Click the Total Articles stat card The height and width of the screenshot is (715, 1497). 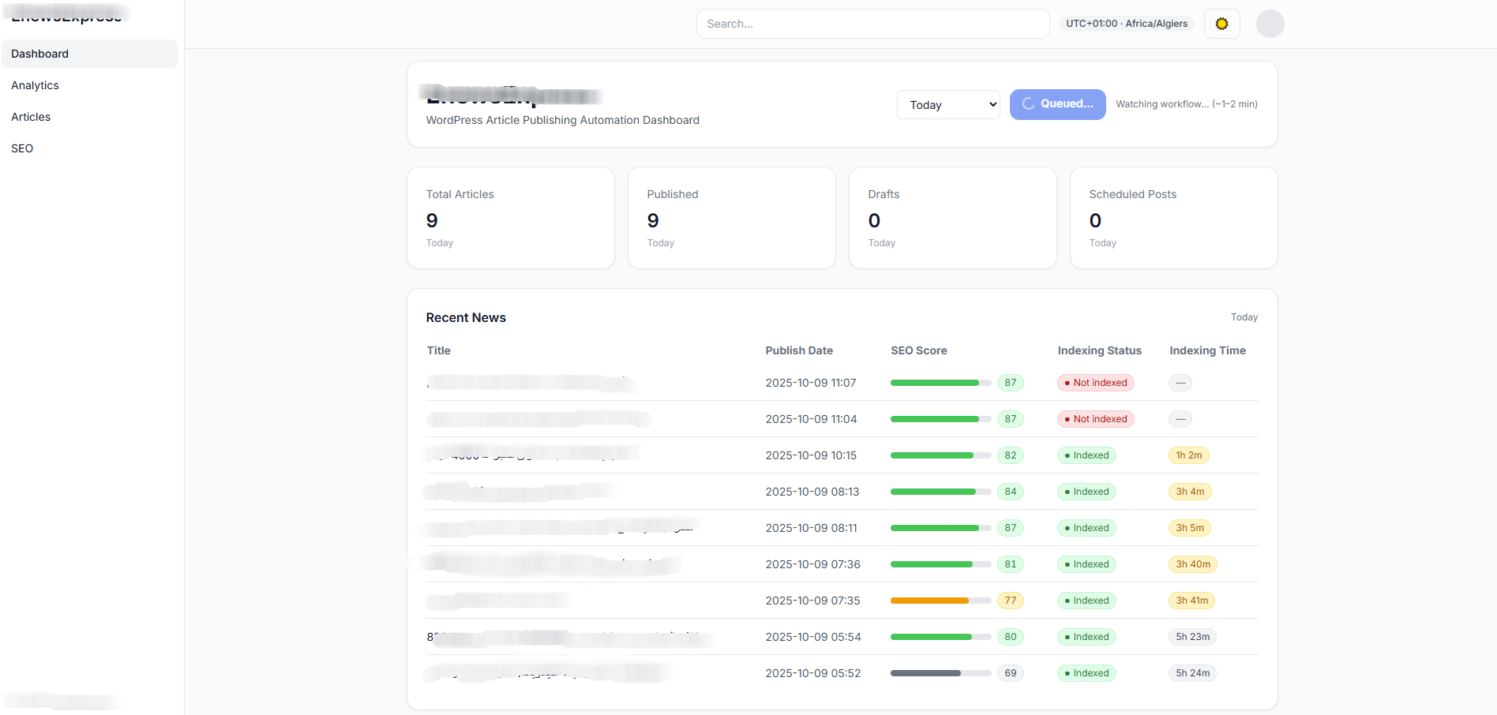[x=510, y=218]
